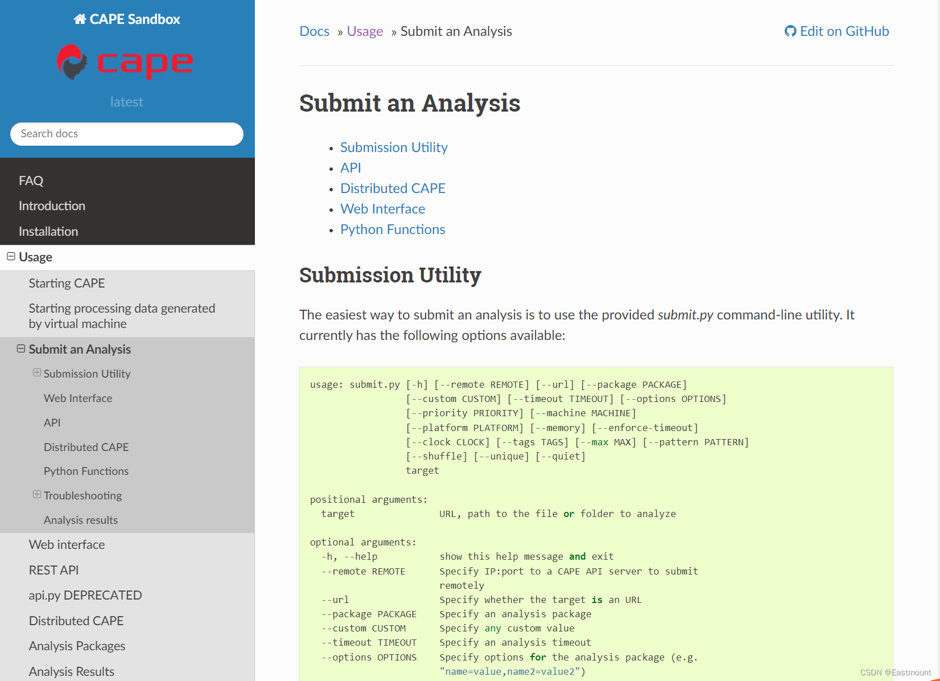940x681 pixels.
Task: Click the GitHub icon next to Edit on GitHub
Action: click(790, 31)
